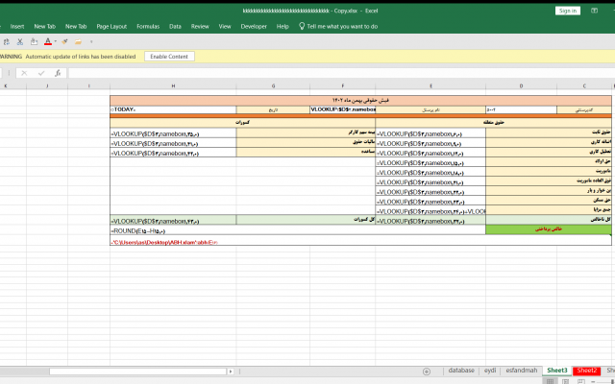Click the Cancel X icon in formula bar

coord(26,73)
